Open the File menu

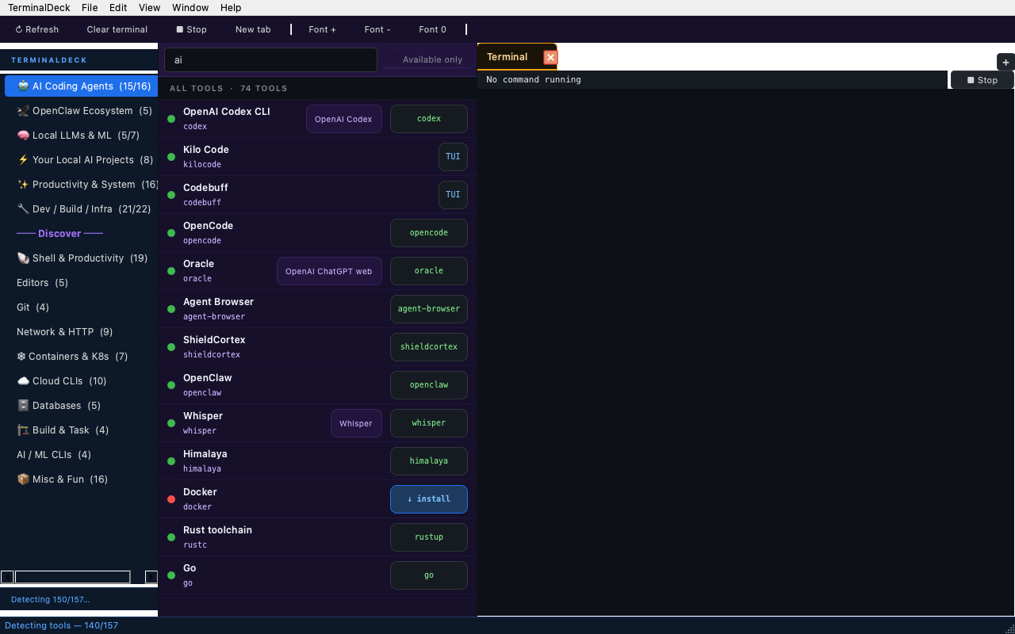point(90,8)
